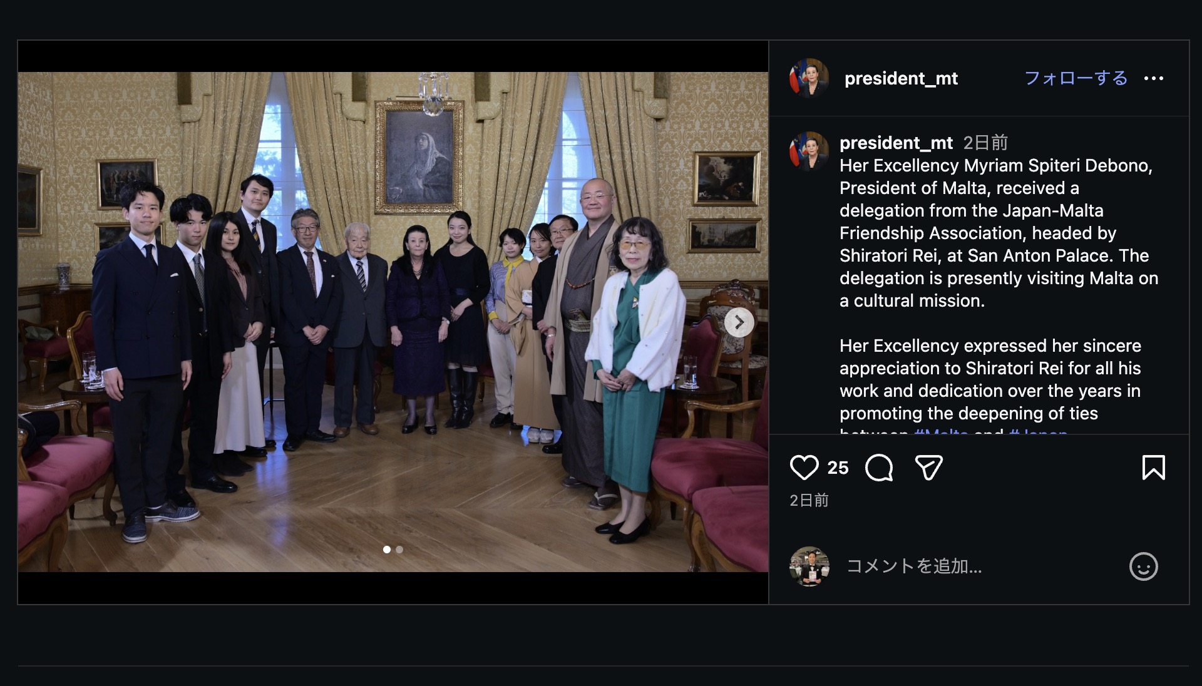This screenshot has height=686, width=1202.
Task: Open president_mt username in post header
Action: coord(901,78)
